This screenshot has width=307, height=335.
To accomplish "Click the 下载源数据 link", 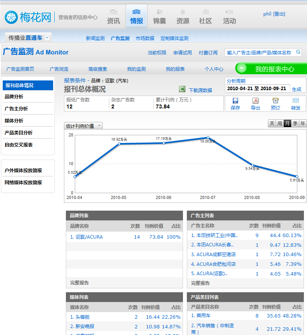I will pyautogui.click(x=200, y=90).
